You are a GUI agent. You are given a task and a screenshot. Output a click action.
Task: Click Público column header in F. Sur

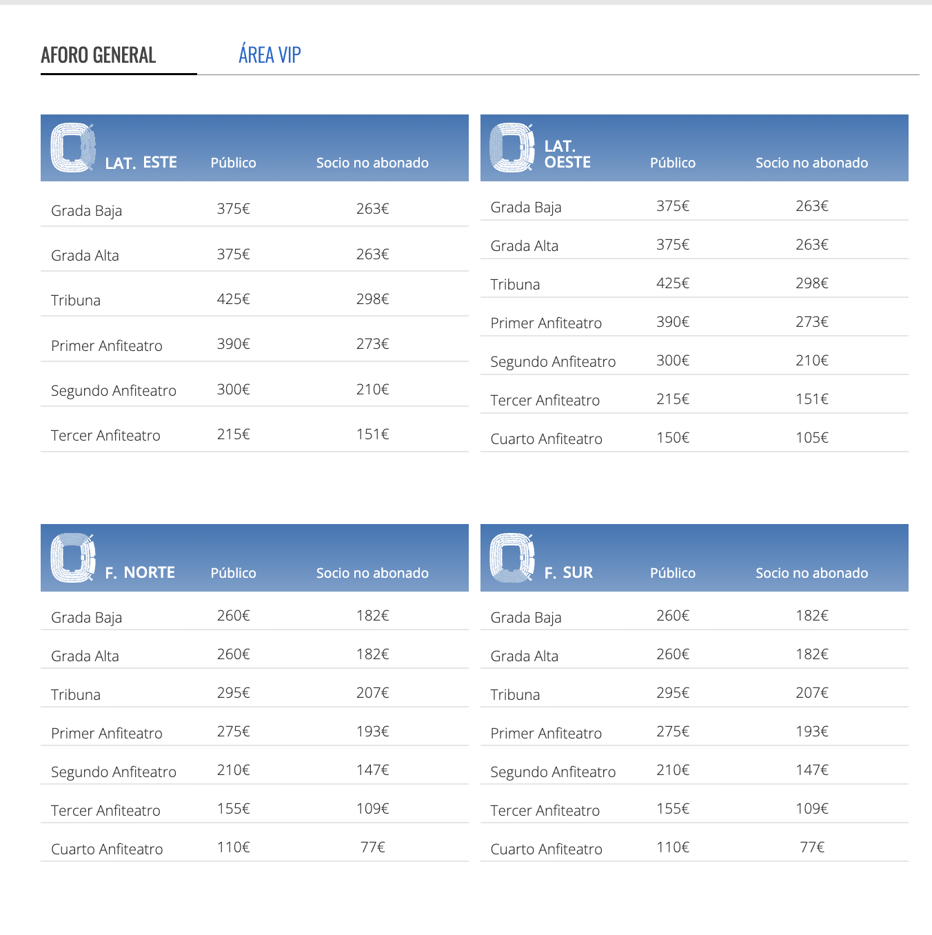[x=672, y=573]
